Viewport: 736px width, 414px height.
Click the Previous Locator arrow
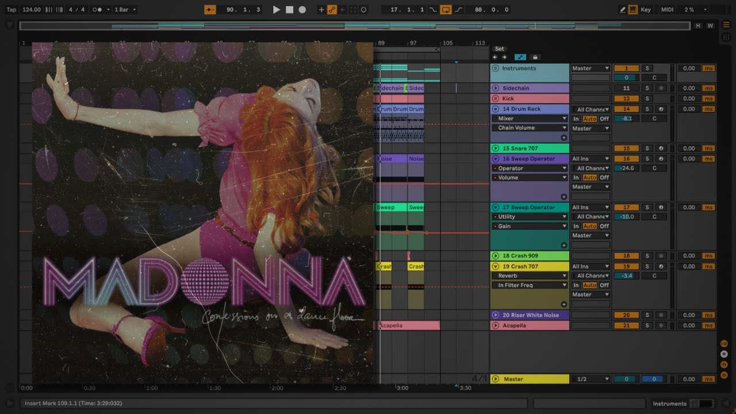pyautogui.click(x=495, y=57)
